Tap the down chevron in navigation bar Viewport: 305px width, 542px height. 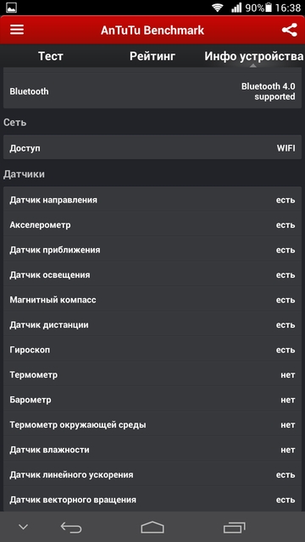click(x=23, y=527)
